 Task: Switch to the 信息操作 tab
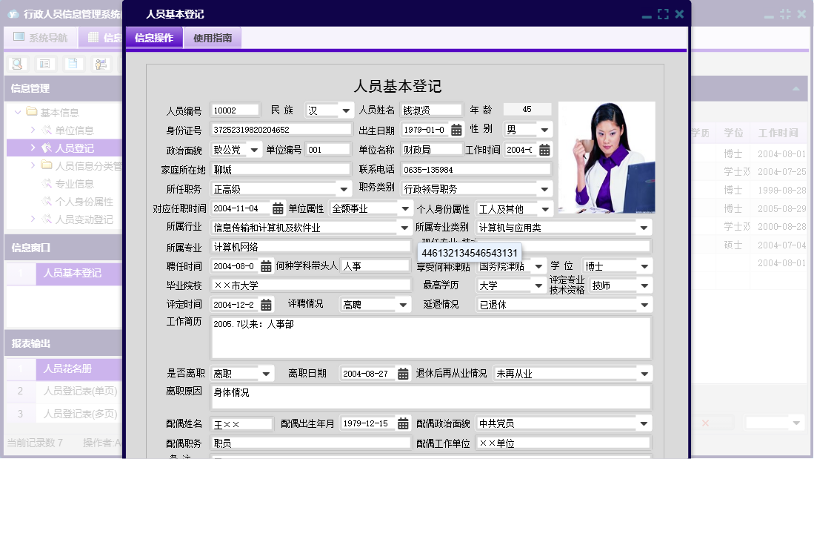[x=153, y=36]
